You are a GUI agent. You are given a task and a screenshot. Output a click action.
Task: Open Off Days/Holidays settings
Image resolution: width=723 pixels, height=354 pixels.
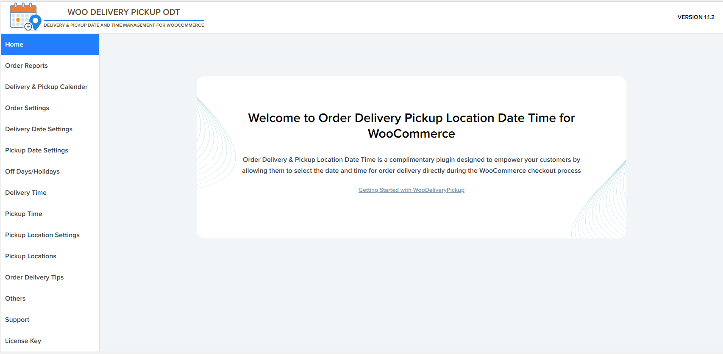click(32, 171)
